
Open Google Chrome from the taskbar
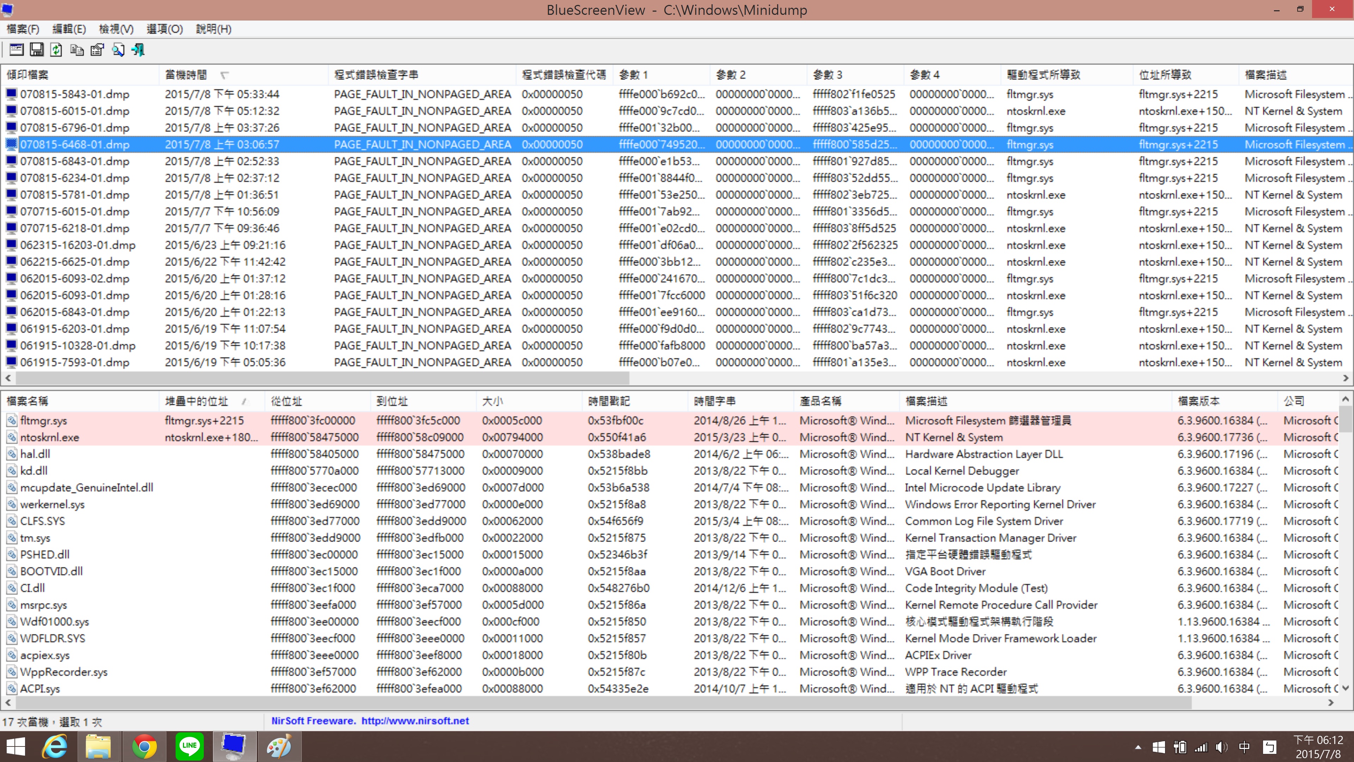point(144,747)
